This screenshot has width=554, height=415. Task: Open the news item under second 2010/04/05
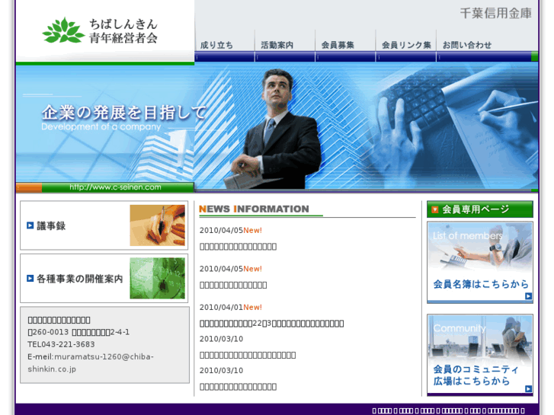pos(233,285)
